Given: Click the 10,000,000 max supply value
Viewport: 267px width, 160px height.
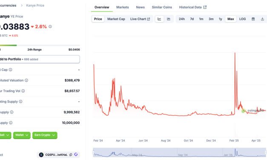Looking at the screenshot, I should (71, 123).
